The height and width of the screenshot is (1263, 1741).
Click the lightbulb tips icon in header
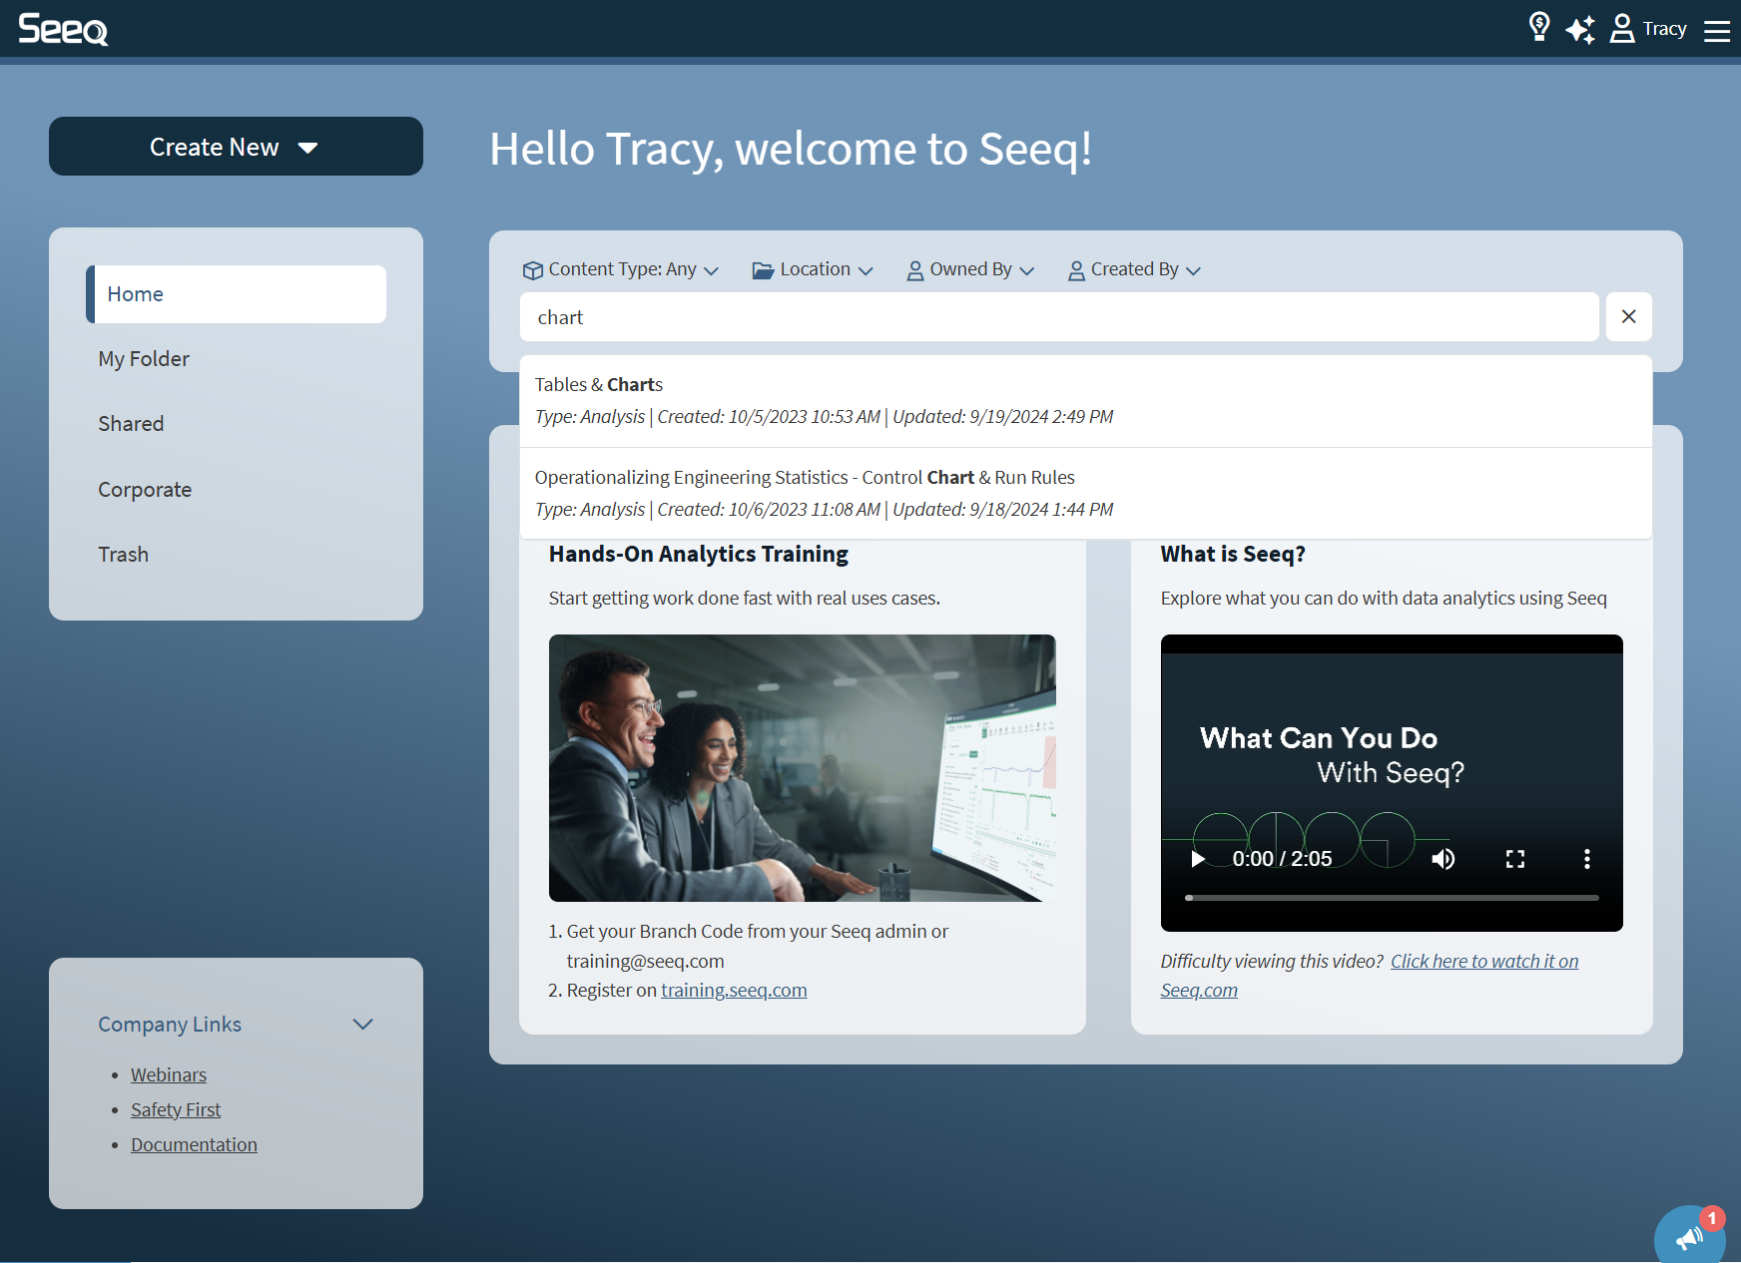(1538, 28)
